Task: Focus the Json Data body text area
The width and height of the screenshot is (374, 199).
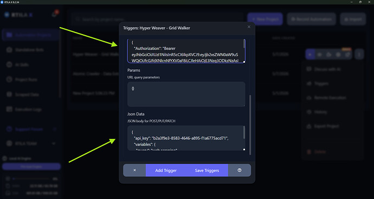Action: 186,138
